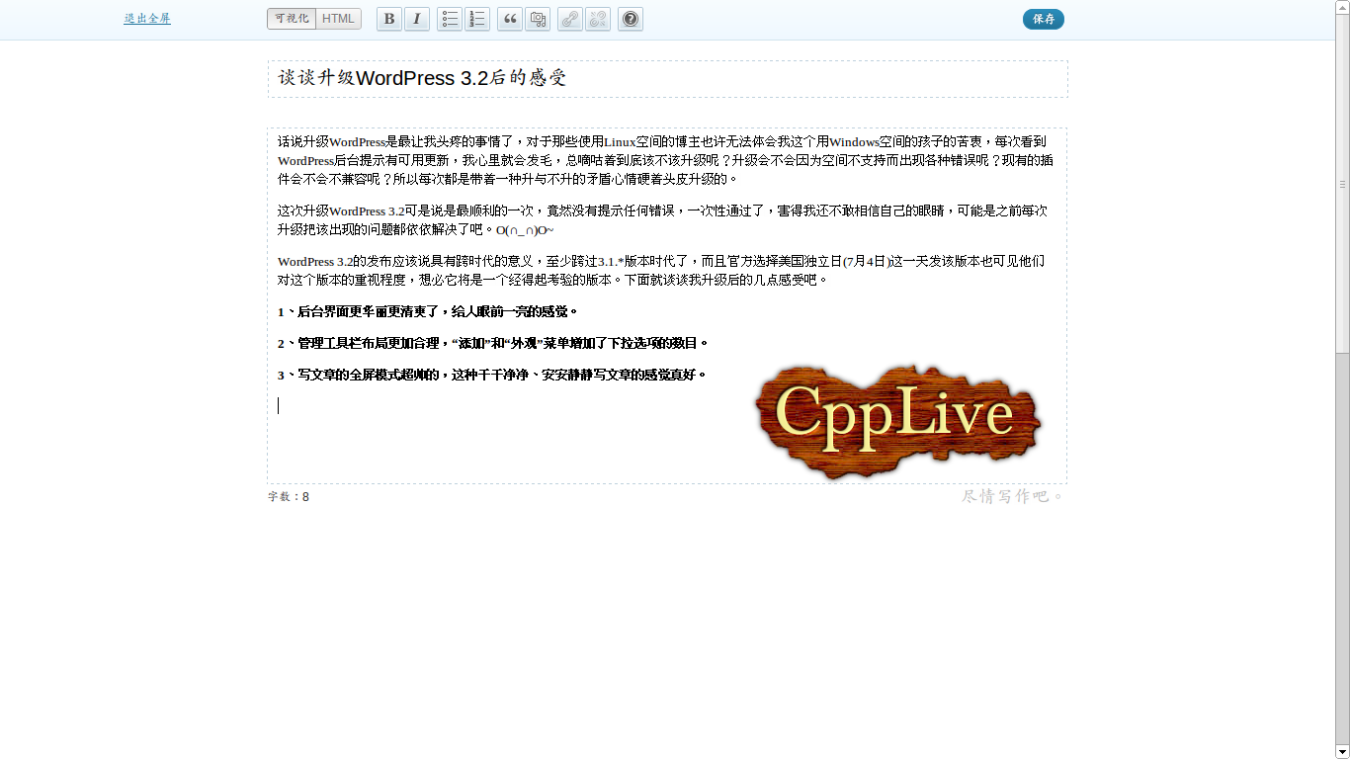Open the editor help icon
1350x759 pixels.
631,19
